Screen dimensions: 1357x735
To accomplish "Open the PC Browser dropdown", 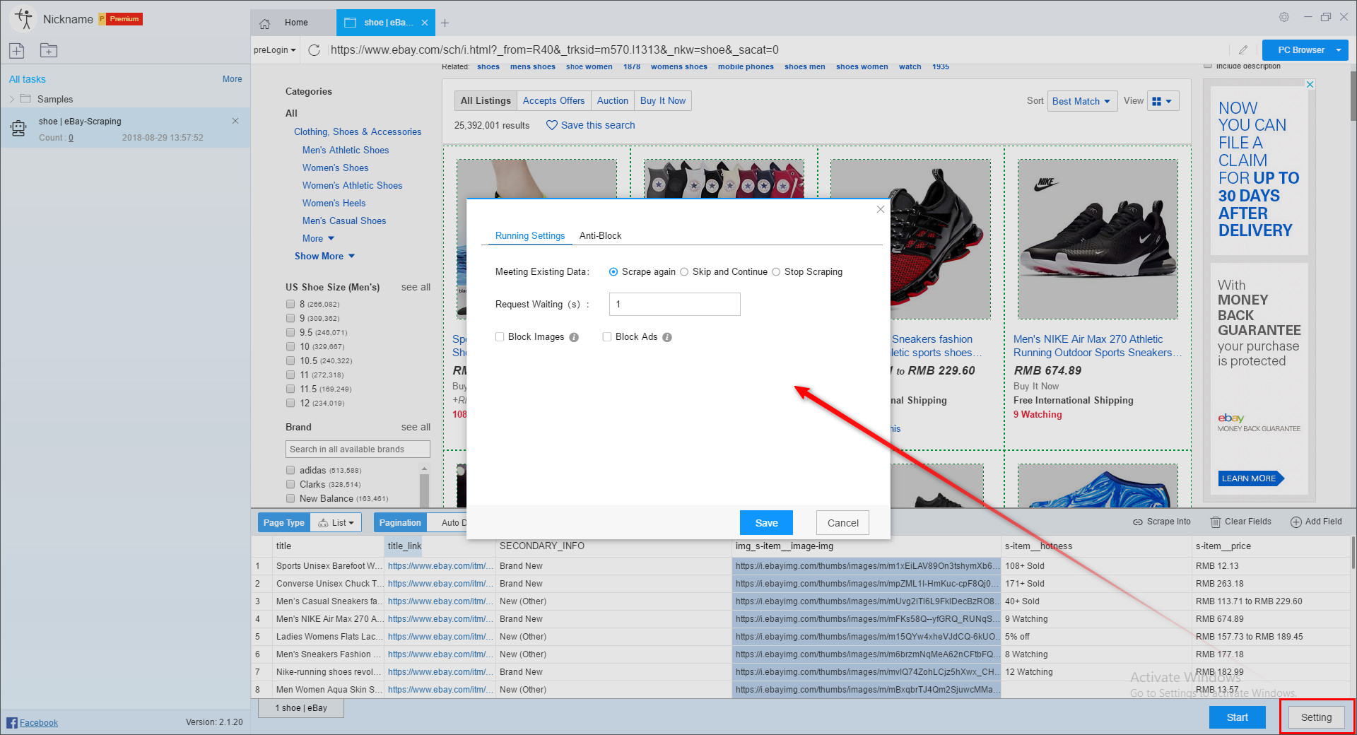I will (1304, 49).
